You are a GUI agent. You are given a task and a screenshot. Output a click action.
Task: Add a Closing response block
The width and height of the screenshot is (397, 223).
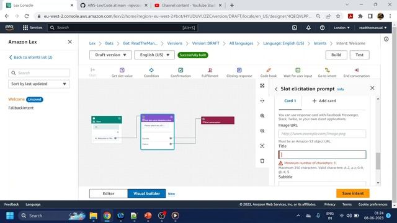coord(239,72)
